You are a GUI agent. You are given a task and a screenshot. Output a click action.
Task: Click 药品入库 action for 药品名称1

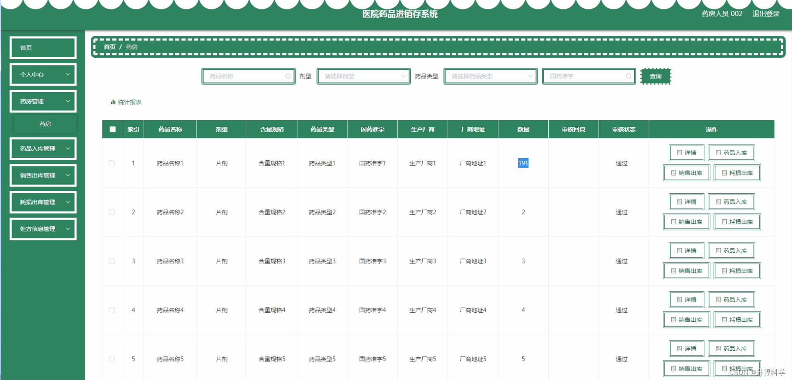pyautogui.click(x=731, y=152)
